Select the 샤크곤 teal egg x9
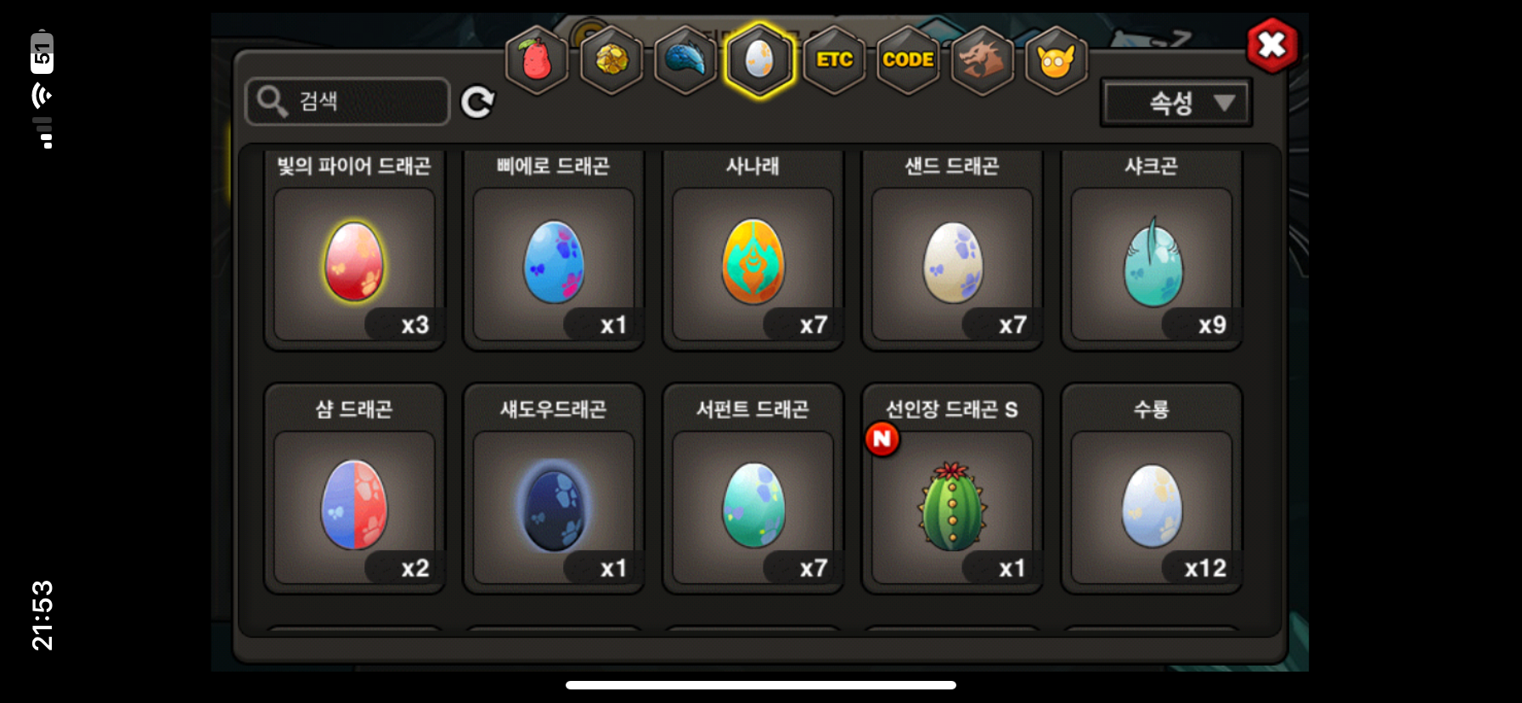Image resolution: width=1522 pixels, height=703 pixels. pyautogui.click(x=1152, y=262)
